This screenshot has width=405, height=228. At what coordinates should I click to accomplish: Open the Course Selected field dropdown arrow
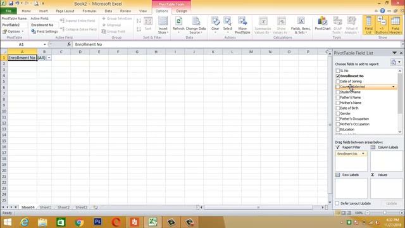pyautogui.click(x=394, y=87)
